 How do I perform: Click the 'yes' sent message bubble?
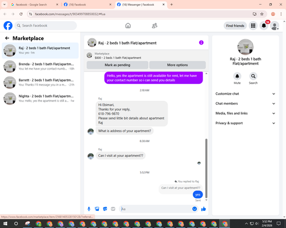coord(198,194)
